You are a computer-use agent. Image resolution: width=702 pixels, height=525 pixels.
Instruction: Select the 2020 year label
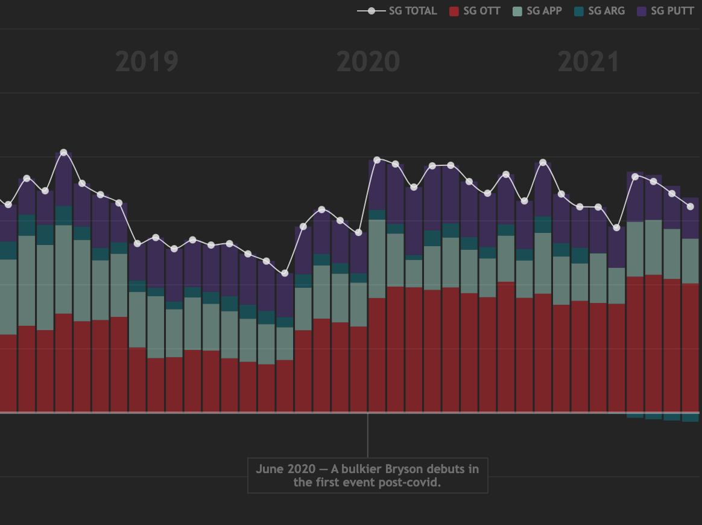tap(368, 62)
